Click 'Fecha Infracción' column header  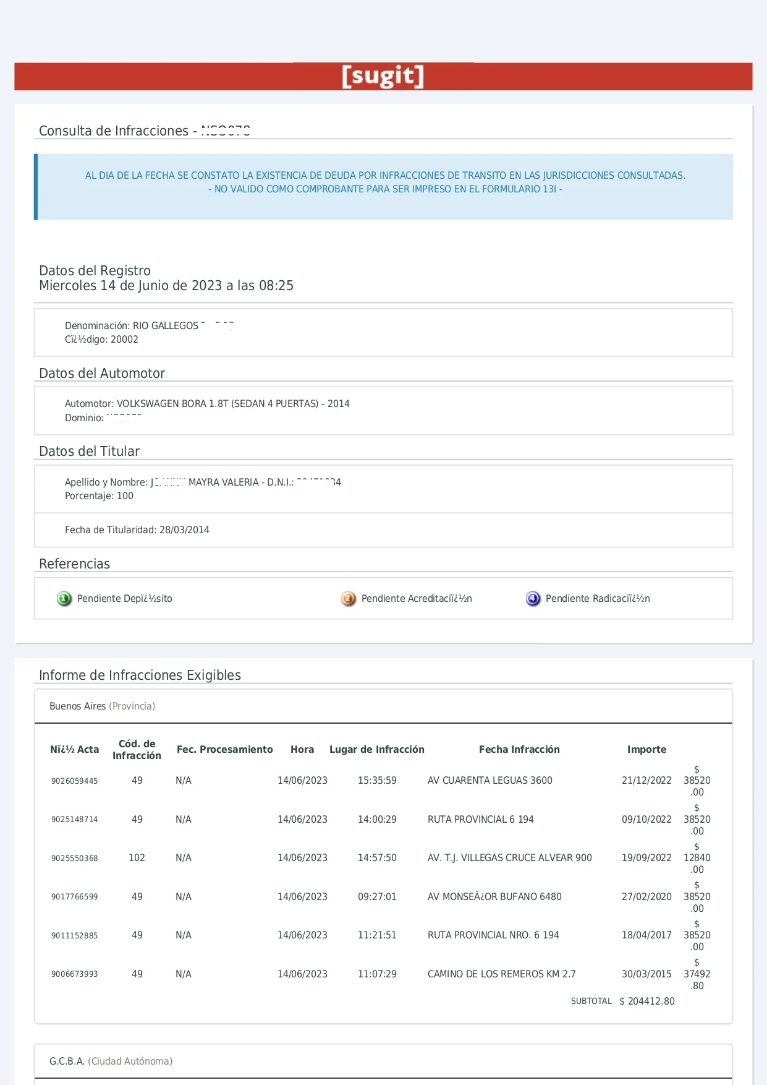[x=519, y=750]
